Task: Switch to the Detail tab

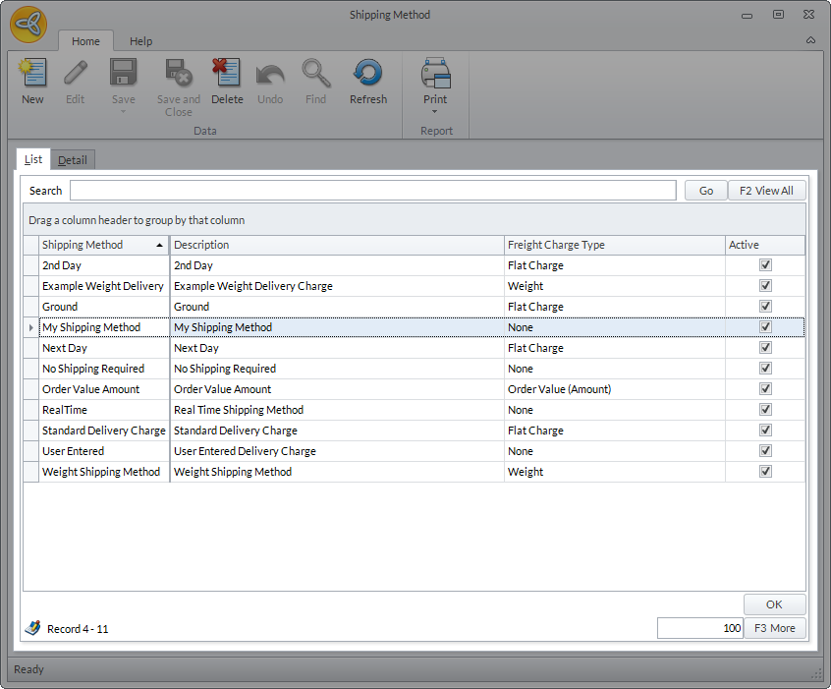Action: click(72, 160)
